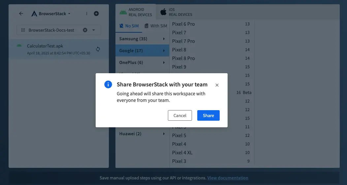Expand the Samsung (35) device list
The image size is (347, 185).
click(142, 39)
